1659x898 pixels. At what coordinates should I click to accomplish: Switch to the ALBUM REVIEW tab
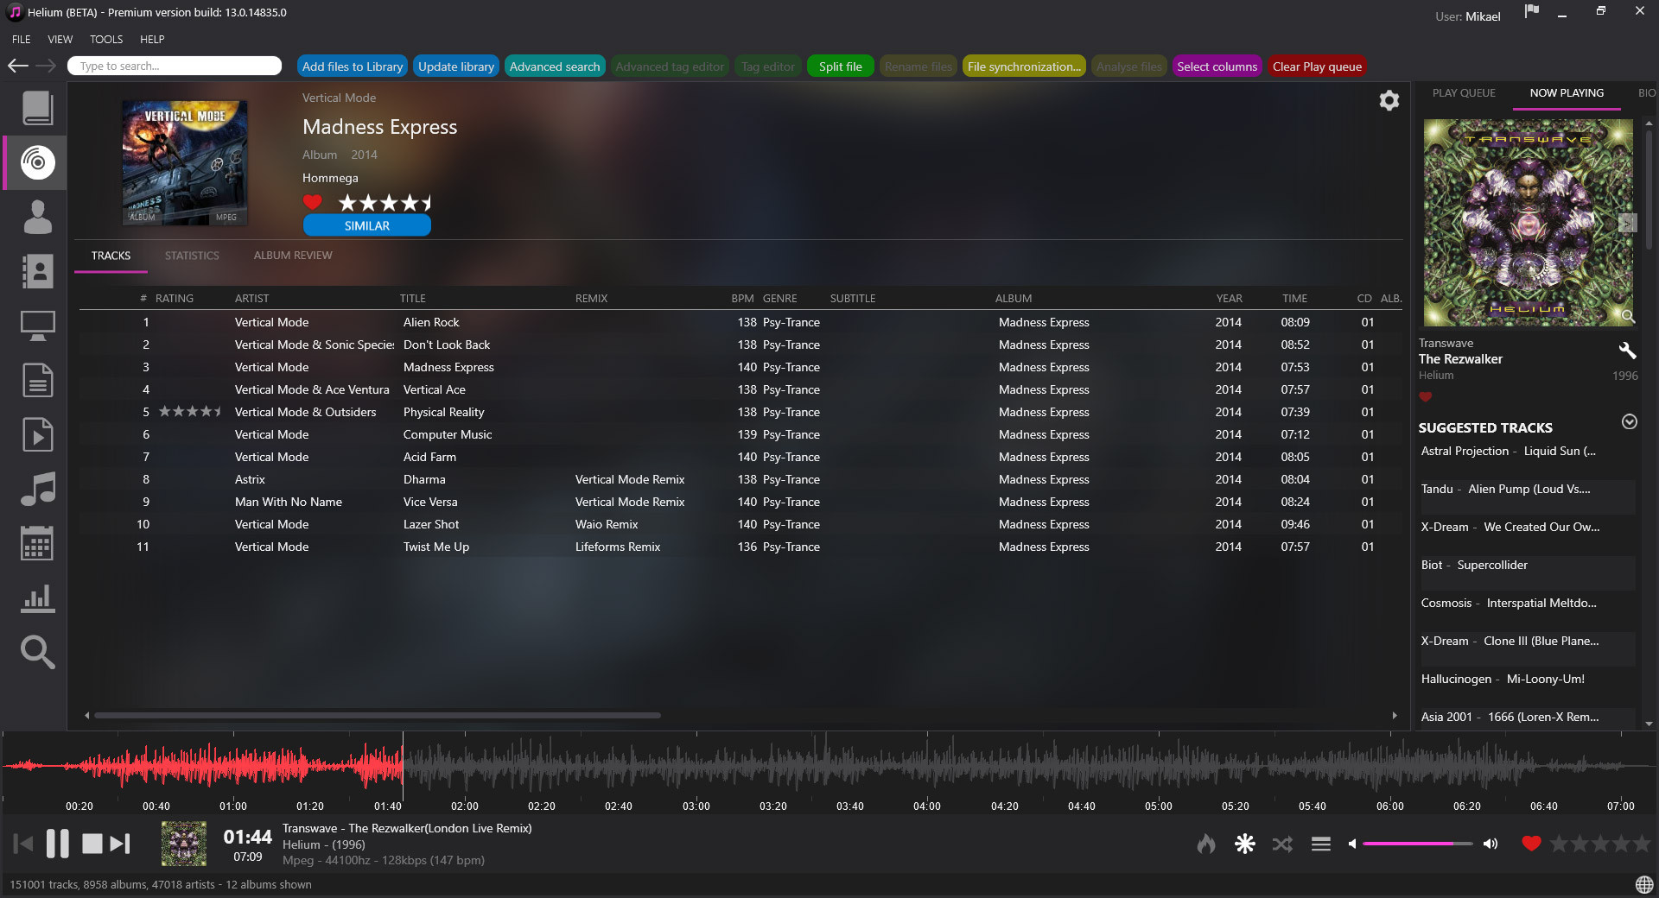tap(293, 256)
